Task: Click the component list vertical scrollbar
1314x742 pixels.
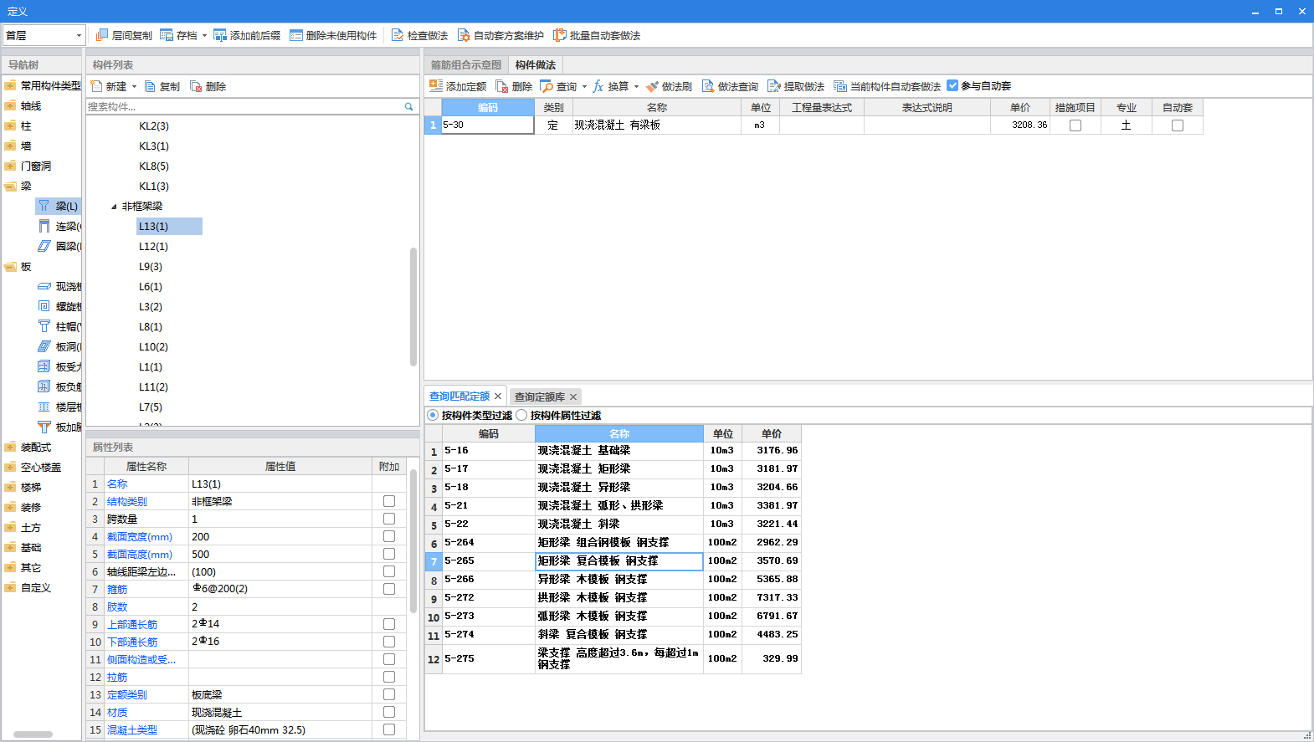Action: (413, 307)
